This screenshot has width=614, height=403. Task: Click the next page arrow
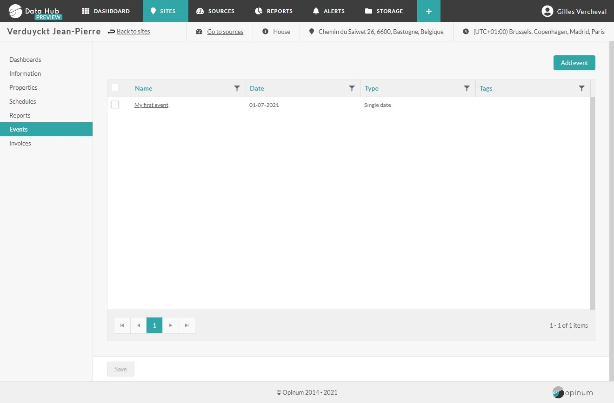(171, 325)
